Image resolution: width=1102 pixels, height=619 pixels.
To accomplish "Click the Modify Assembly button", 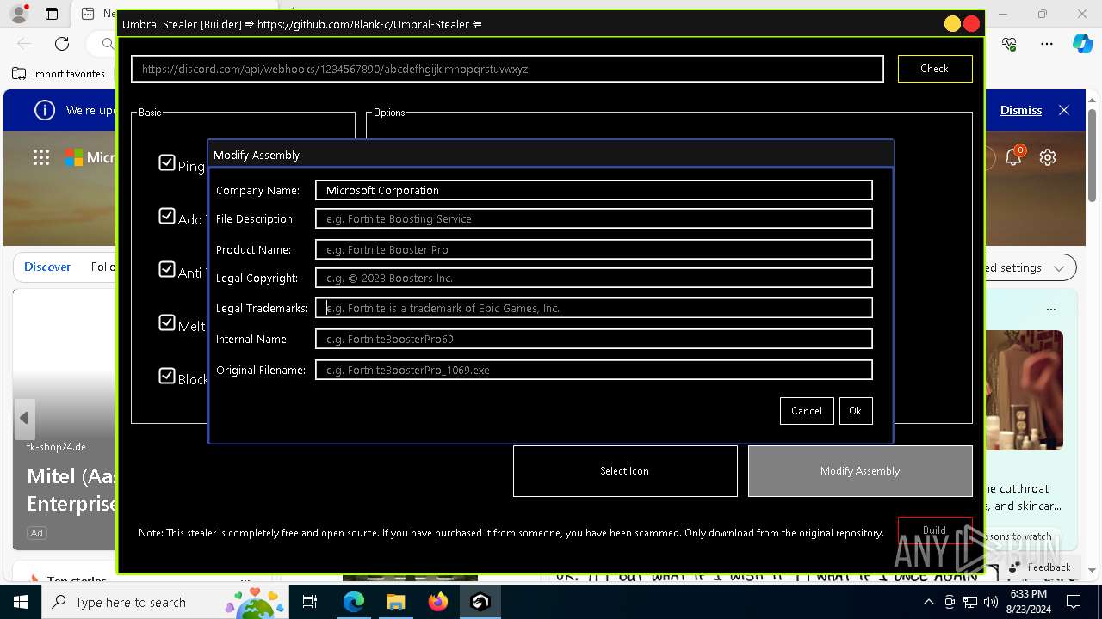I will tap(860, 471).
